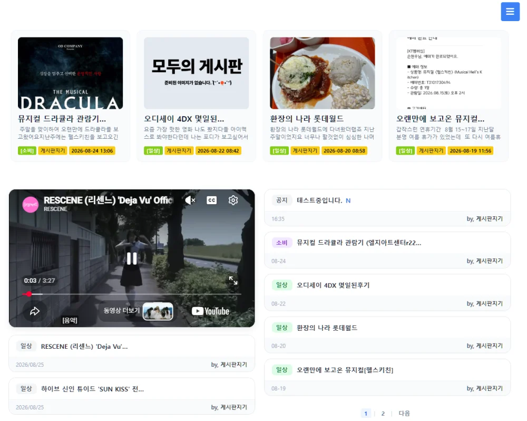This screenshot has height=421, width=527.
Task: Enter fullscreen with the expand arrows icon
Action: click(233, 280)
